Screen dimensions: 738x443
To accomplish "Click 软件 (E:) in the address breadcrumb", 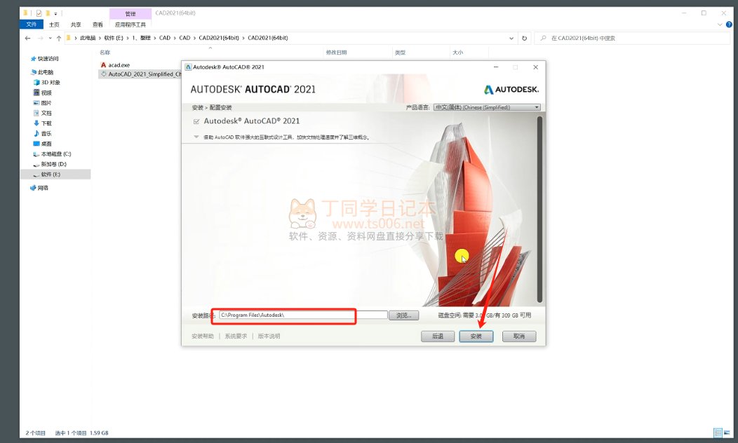I will point(114,38).
